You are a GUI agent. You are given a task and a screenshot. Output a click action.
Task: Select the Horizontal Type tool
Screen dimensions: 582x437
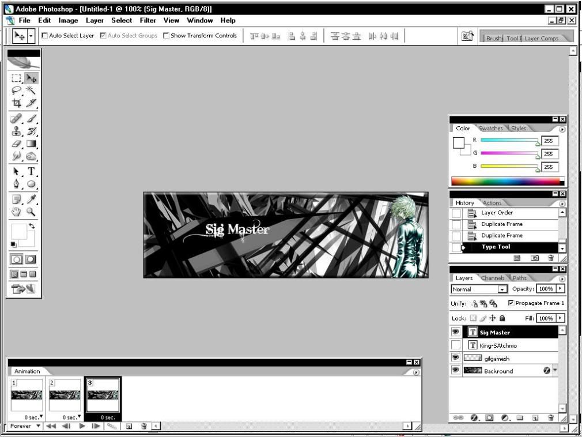(31, 171)
